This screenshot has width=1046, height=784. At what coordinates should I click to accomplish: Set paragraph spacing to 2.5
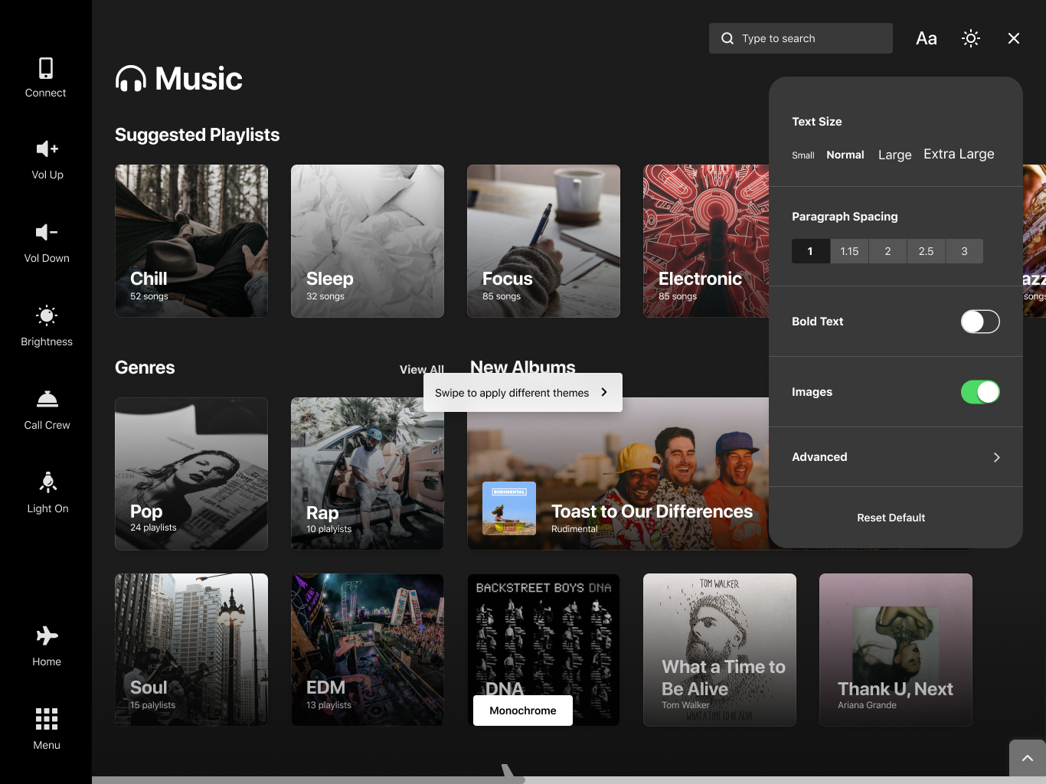pyautogui.click(x=926, y=251)
